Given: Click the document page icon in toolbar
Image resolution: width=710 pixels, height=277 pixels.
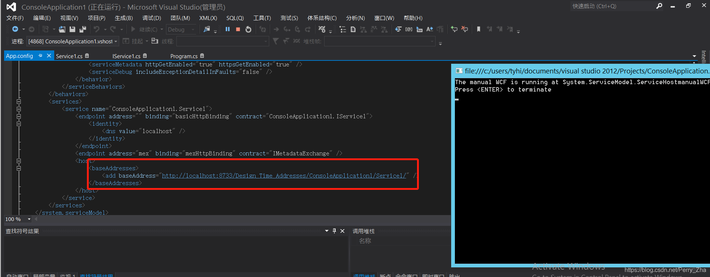Looking at the screenshot, I should pos(353,29).
